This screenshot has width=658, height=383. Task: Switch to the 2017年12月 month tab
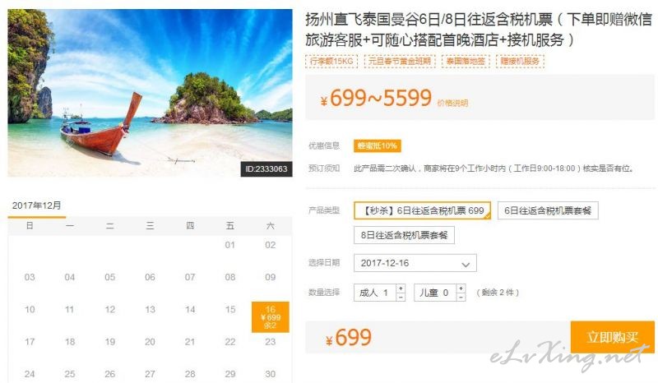point(36,205)
